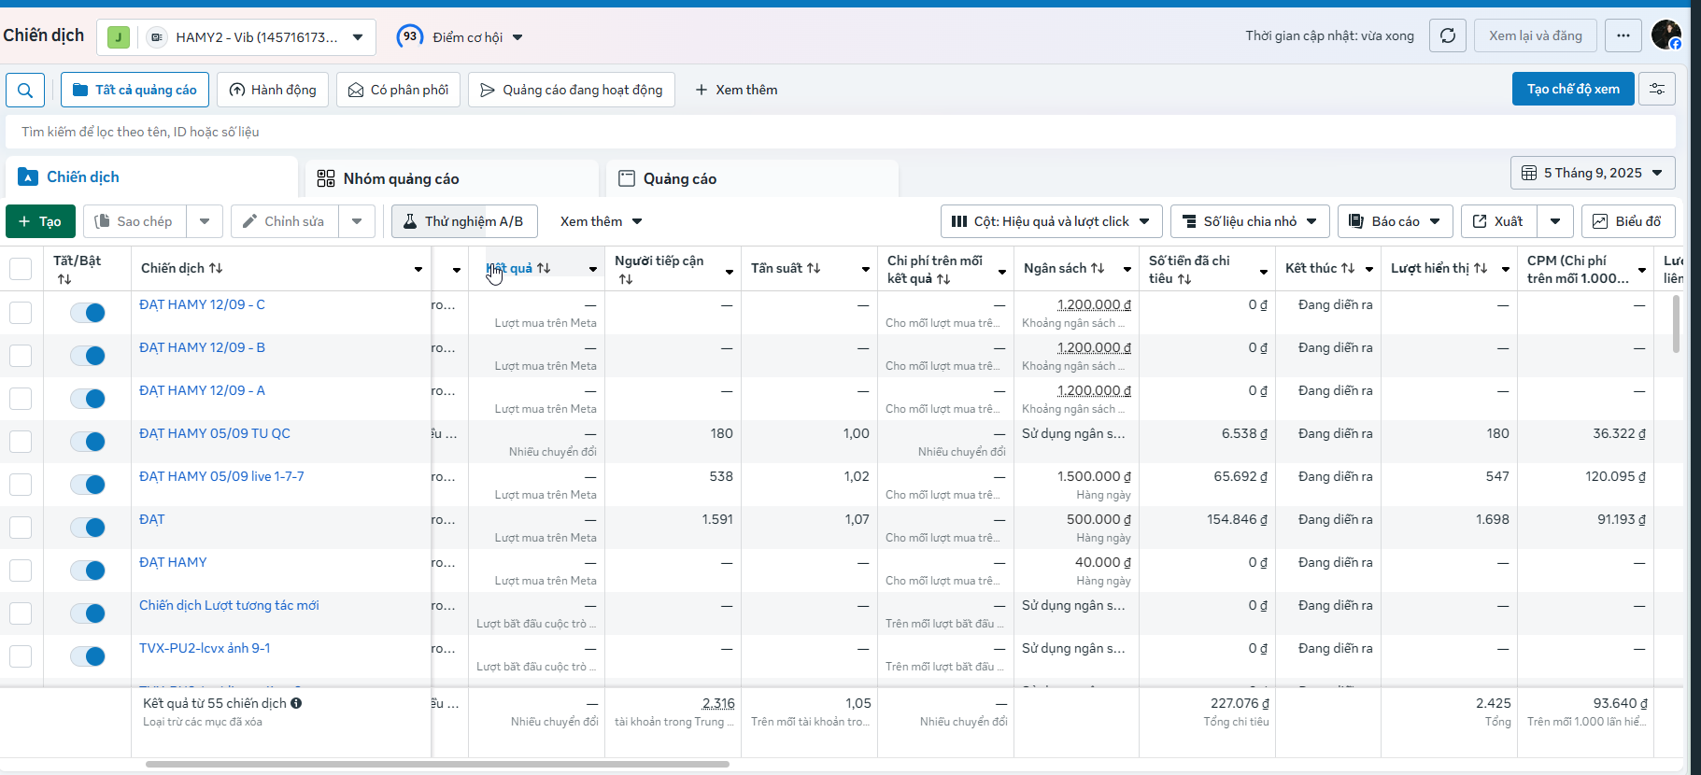Check the select-all header checkbox
The height and width of the screenshot is (775, 1701).
tap(21, 269)
